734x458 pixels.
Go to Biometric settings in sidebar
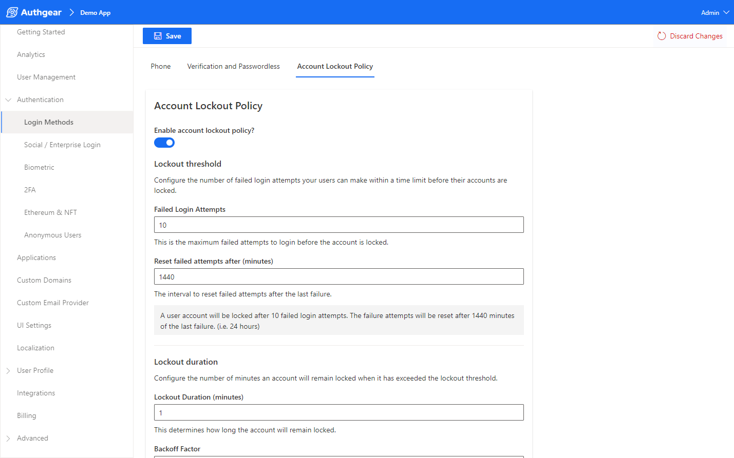tap(39, 167)
